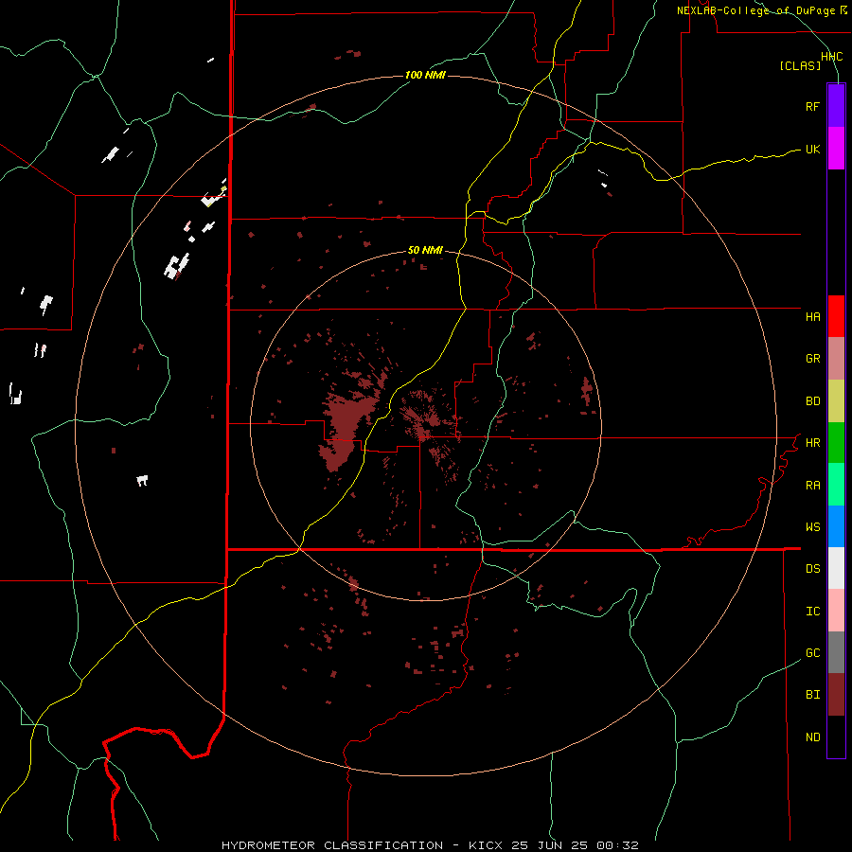Click the HYDROMETEOR CLASSIFICATION title text
The height and width of the screenshot is (852, 852).
pyautogui.click(x=332, y=845)
